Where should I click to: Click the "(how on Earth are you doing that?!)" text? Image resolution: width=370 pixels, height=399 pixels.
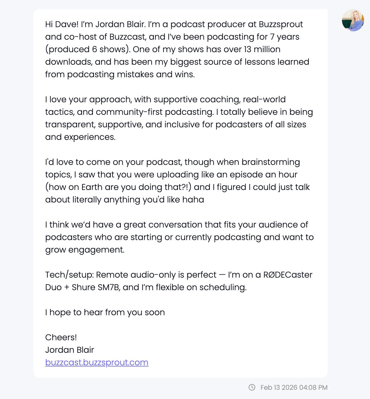118,187
